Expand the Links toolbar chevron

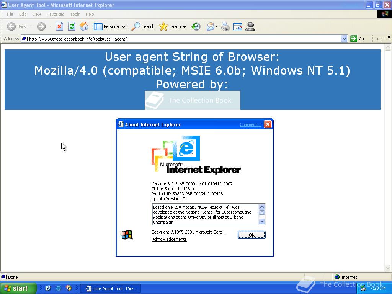pos(389,37)
